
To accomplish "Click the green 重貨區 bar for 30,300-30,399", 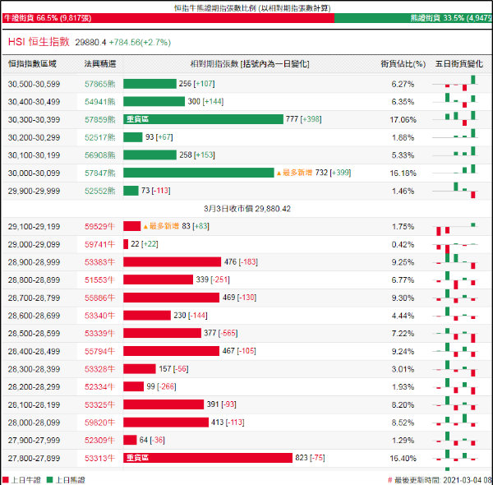I will click(203, 119).
